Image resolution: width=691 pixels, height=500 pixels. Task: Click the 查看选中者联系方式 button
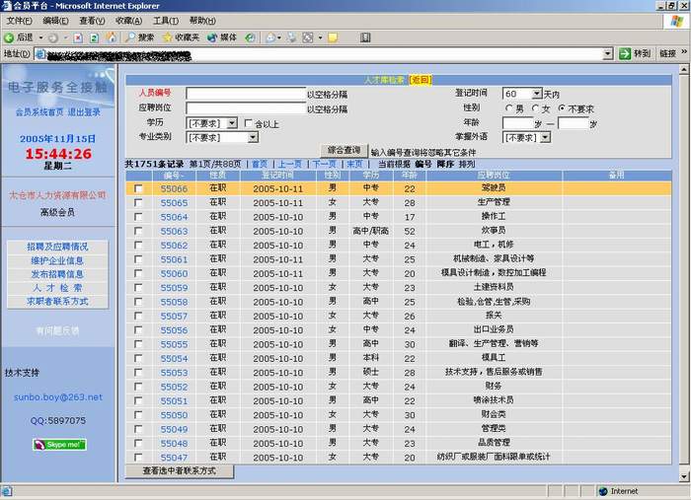point(180,471)
